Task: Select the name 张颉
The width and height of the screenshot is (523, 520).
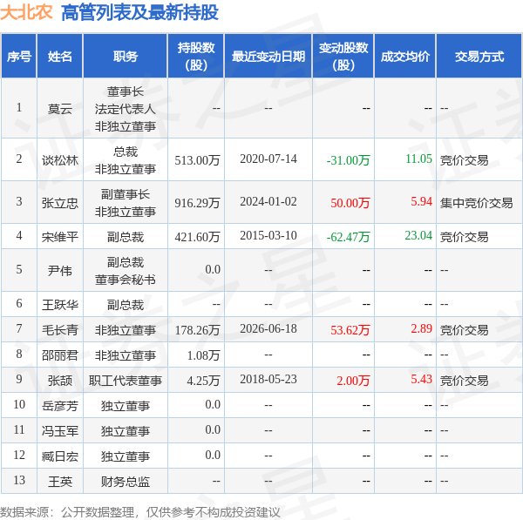Action: click(60, 381)
